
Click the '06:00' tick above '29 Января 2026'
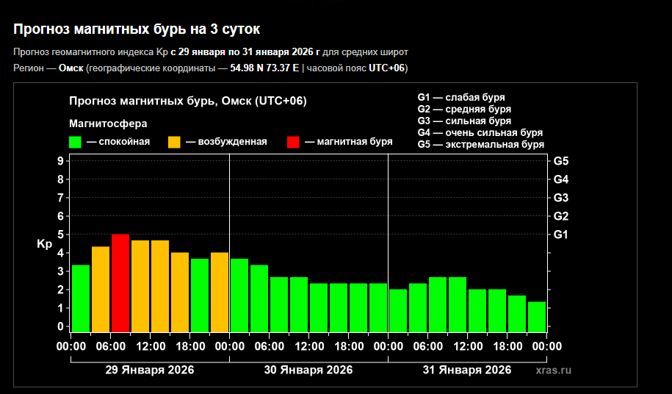(x=111, y=346)
